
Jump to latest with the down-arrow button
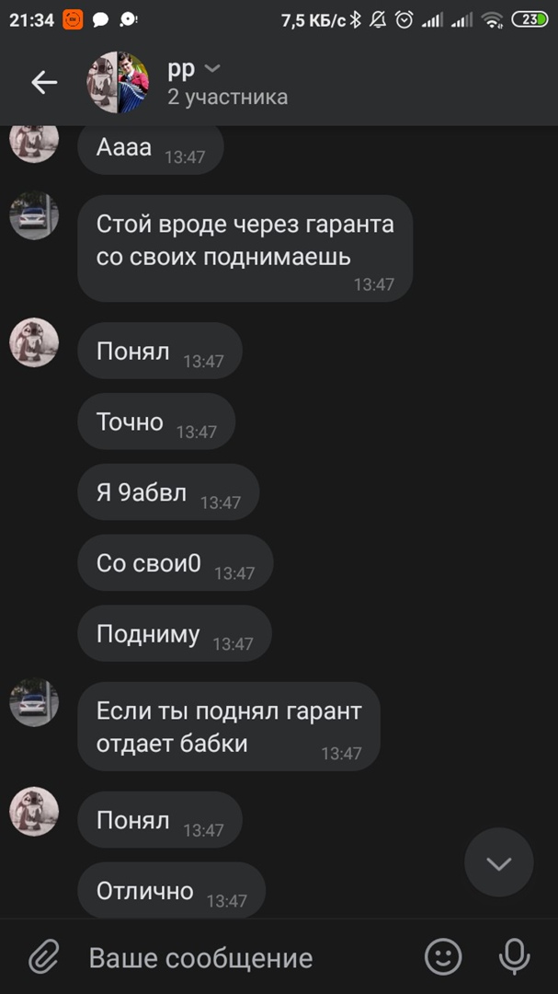tap(499, 862)
